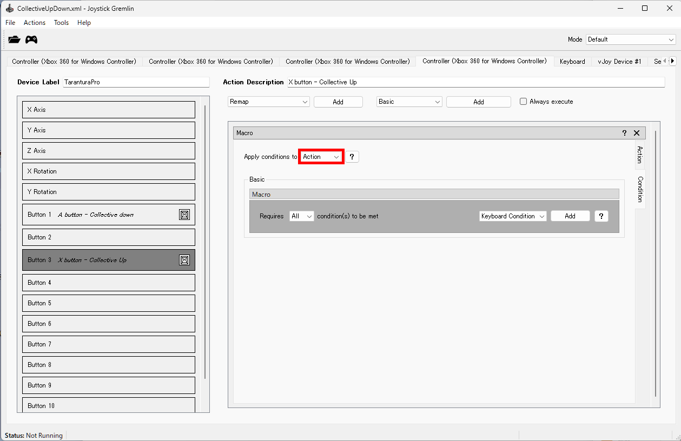The image size is (681, 441).
Task: Expand the Apply conditions to Action dropdown
Action: pos(321,157)
